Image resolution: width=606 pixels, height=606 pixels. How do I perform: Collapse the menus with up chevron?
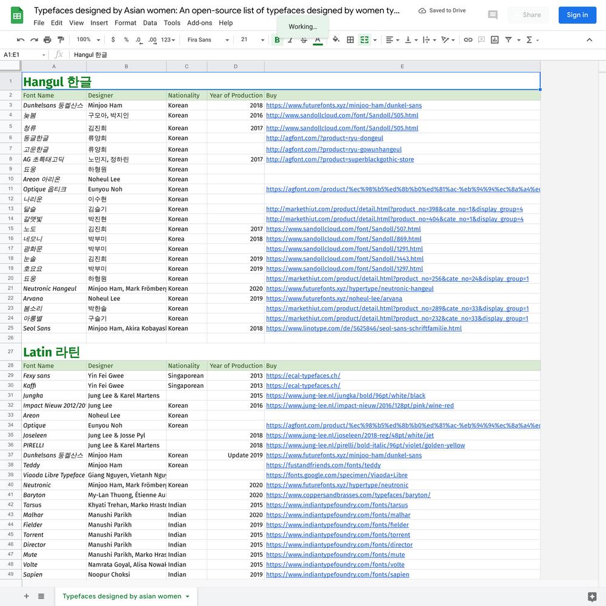(590, 40)
